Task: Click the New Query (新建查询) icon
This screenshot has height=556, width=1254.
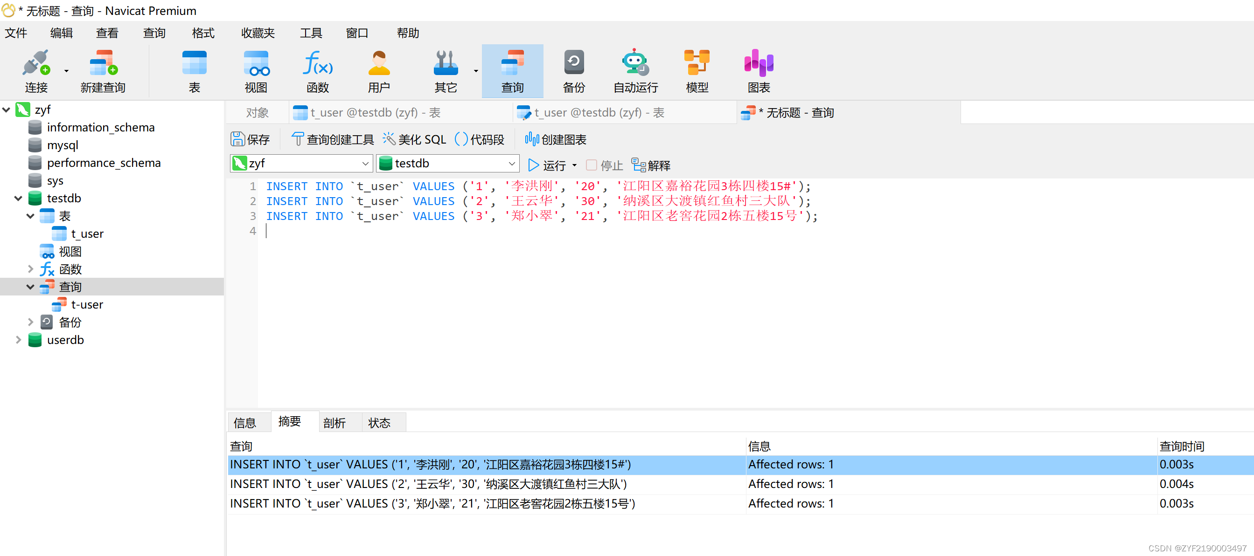Action: pos(103,64)
